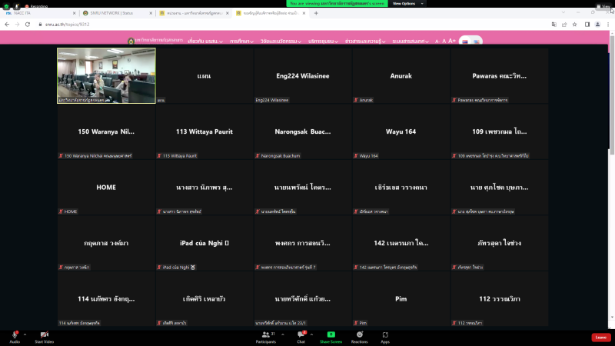Expand audio settings caret beside Audio

click(x=25, y=334)
